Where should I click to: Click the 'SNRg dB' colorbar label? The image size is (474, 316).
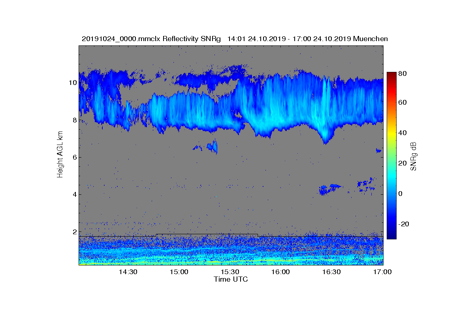pyautogui.click(x=413, y=156)
